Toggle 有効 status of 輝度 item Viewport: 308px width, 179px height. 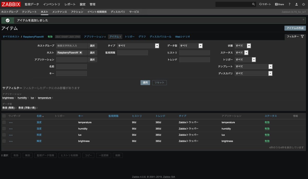pyautogui.click(x=267, y=141)
